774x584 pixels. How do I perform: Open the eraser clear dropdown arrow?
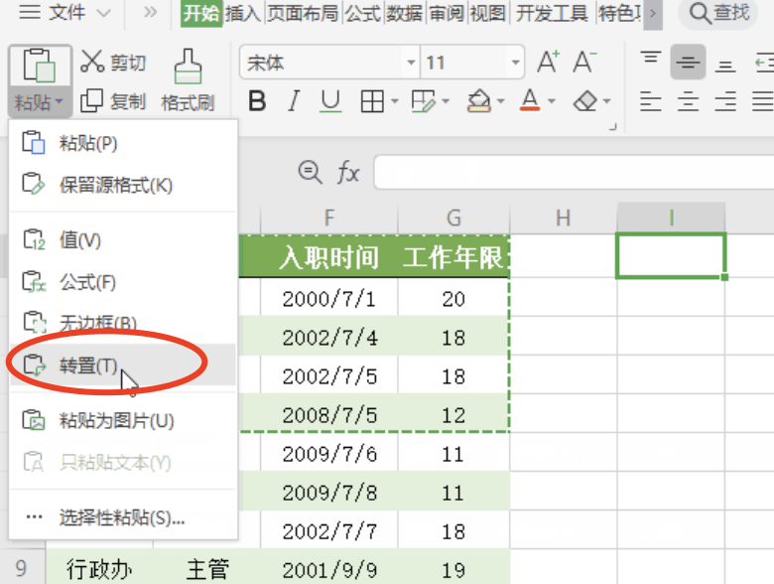pos(607,101)
